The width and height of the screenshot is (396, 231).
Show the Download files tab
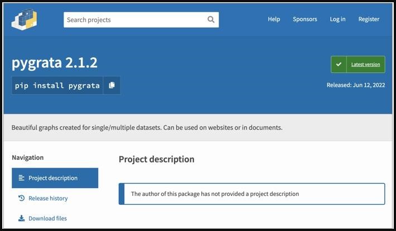point(47,218)
